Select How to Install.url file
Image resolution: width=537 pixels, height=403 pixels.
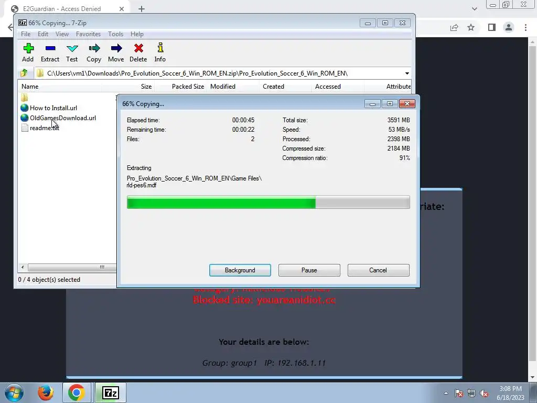point(49,108)
